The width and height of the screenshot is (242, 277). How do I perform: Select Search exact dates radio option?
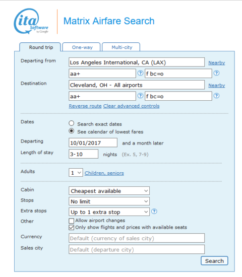[72, 123]
